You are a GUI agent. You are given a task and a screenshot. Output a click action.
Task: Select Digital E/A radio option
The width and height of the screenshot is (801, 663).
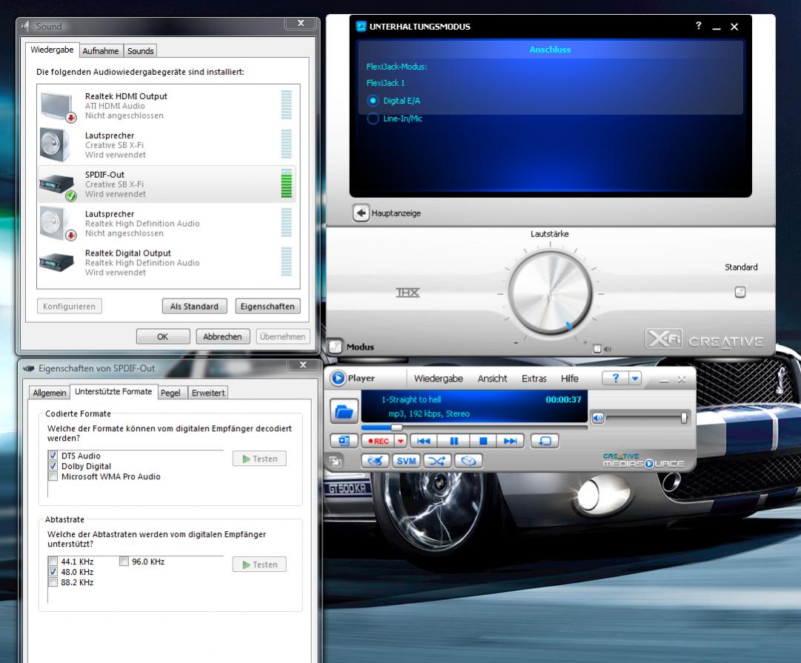[x=373, y=101]
